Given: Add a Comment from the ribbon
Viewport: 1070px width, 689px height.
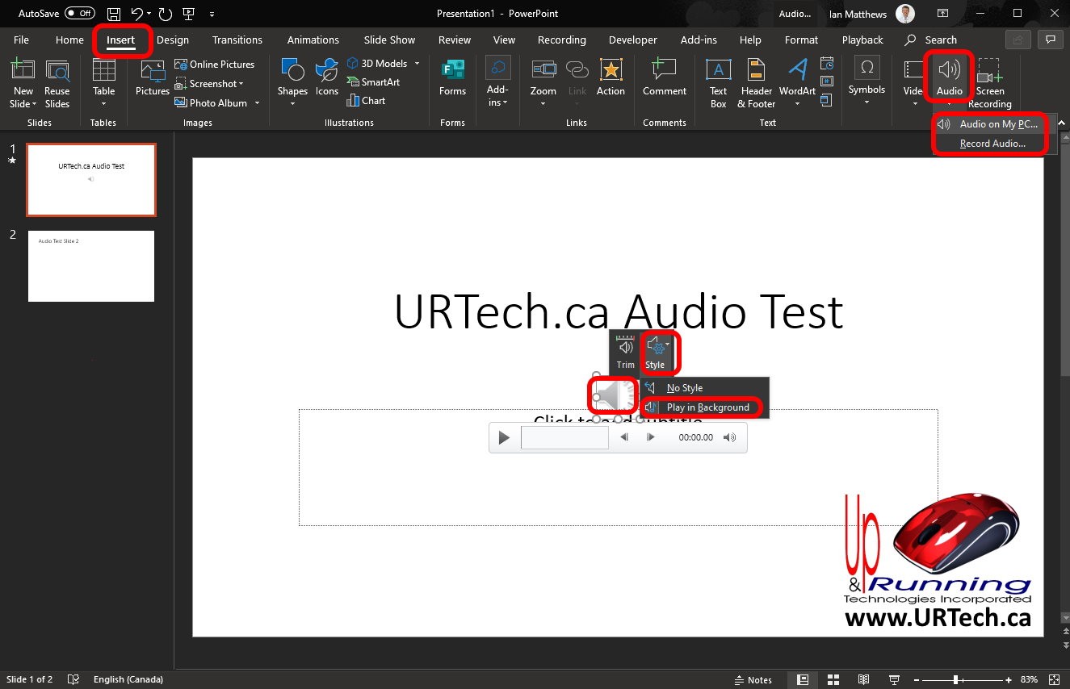Looking at the screenshot, I should (664, 79).
